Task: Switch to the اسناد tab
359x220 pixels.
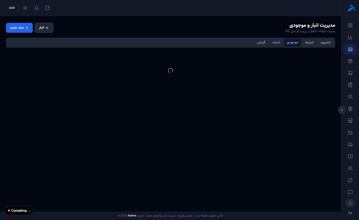Action: coord(276,43)
